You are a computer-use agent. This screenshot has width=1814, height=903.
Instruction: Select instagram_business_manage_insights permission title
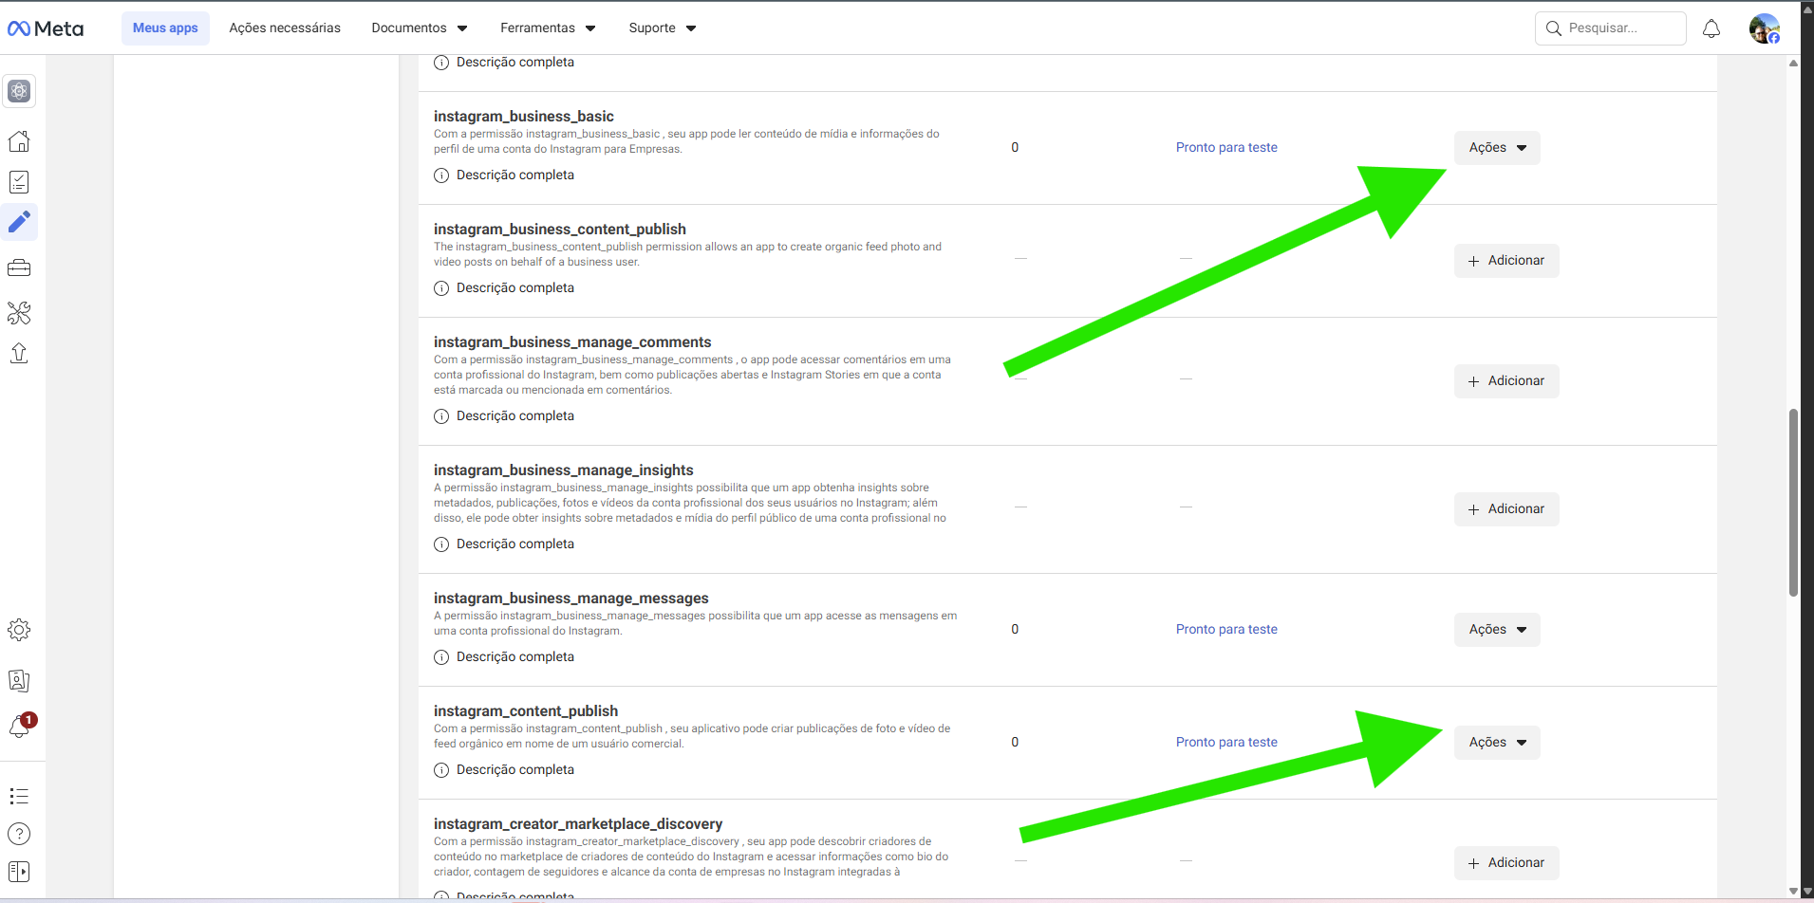(x=564, y=470)
